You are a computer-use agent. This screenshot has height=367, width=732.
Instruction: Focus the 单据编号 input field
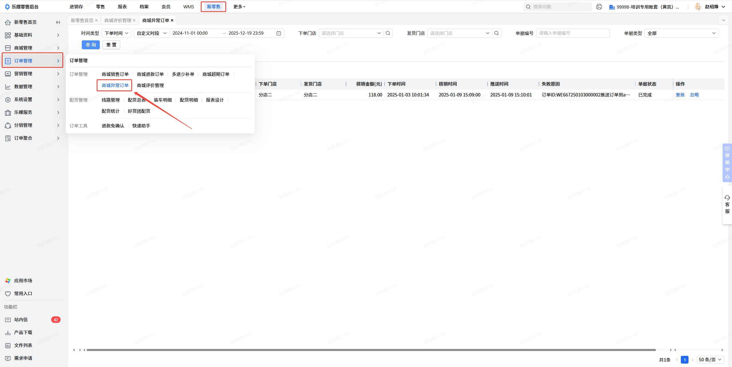pos(572,33)
